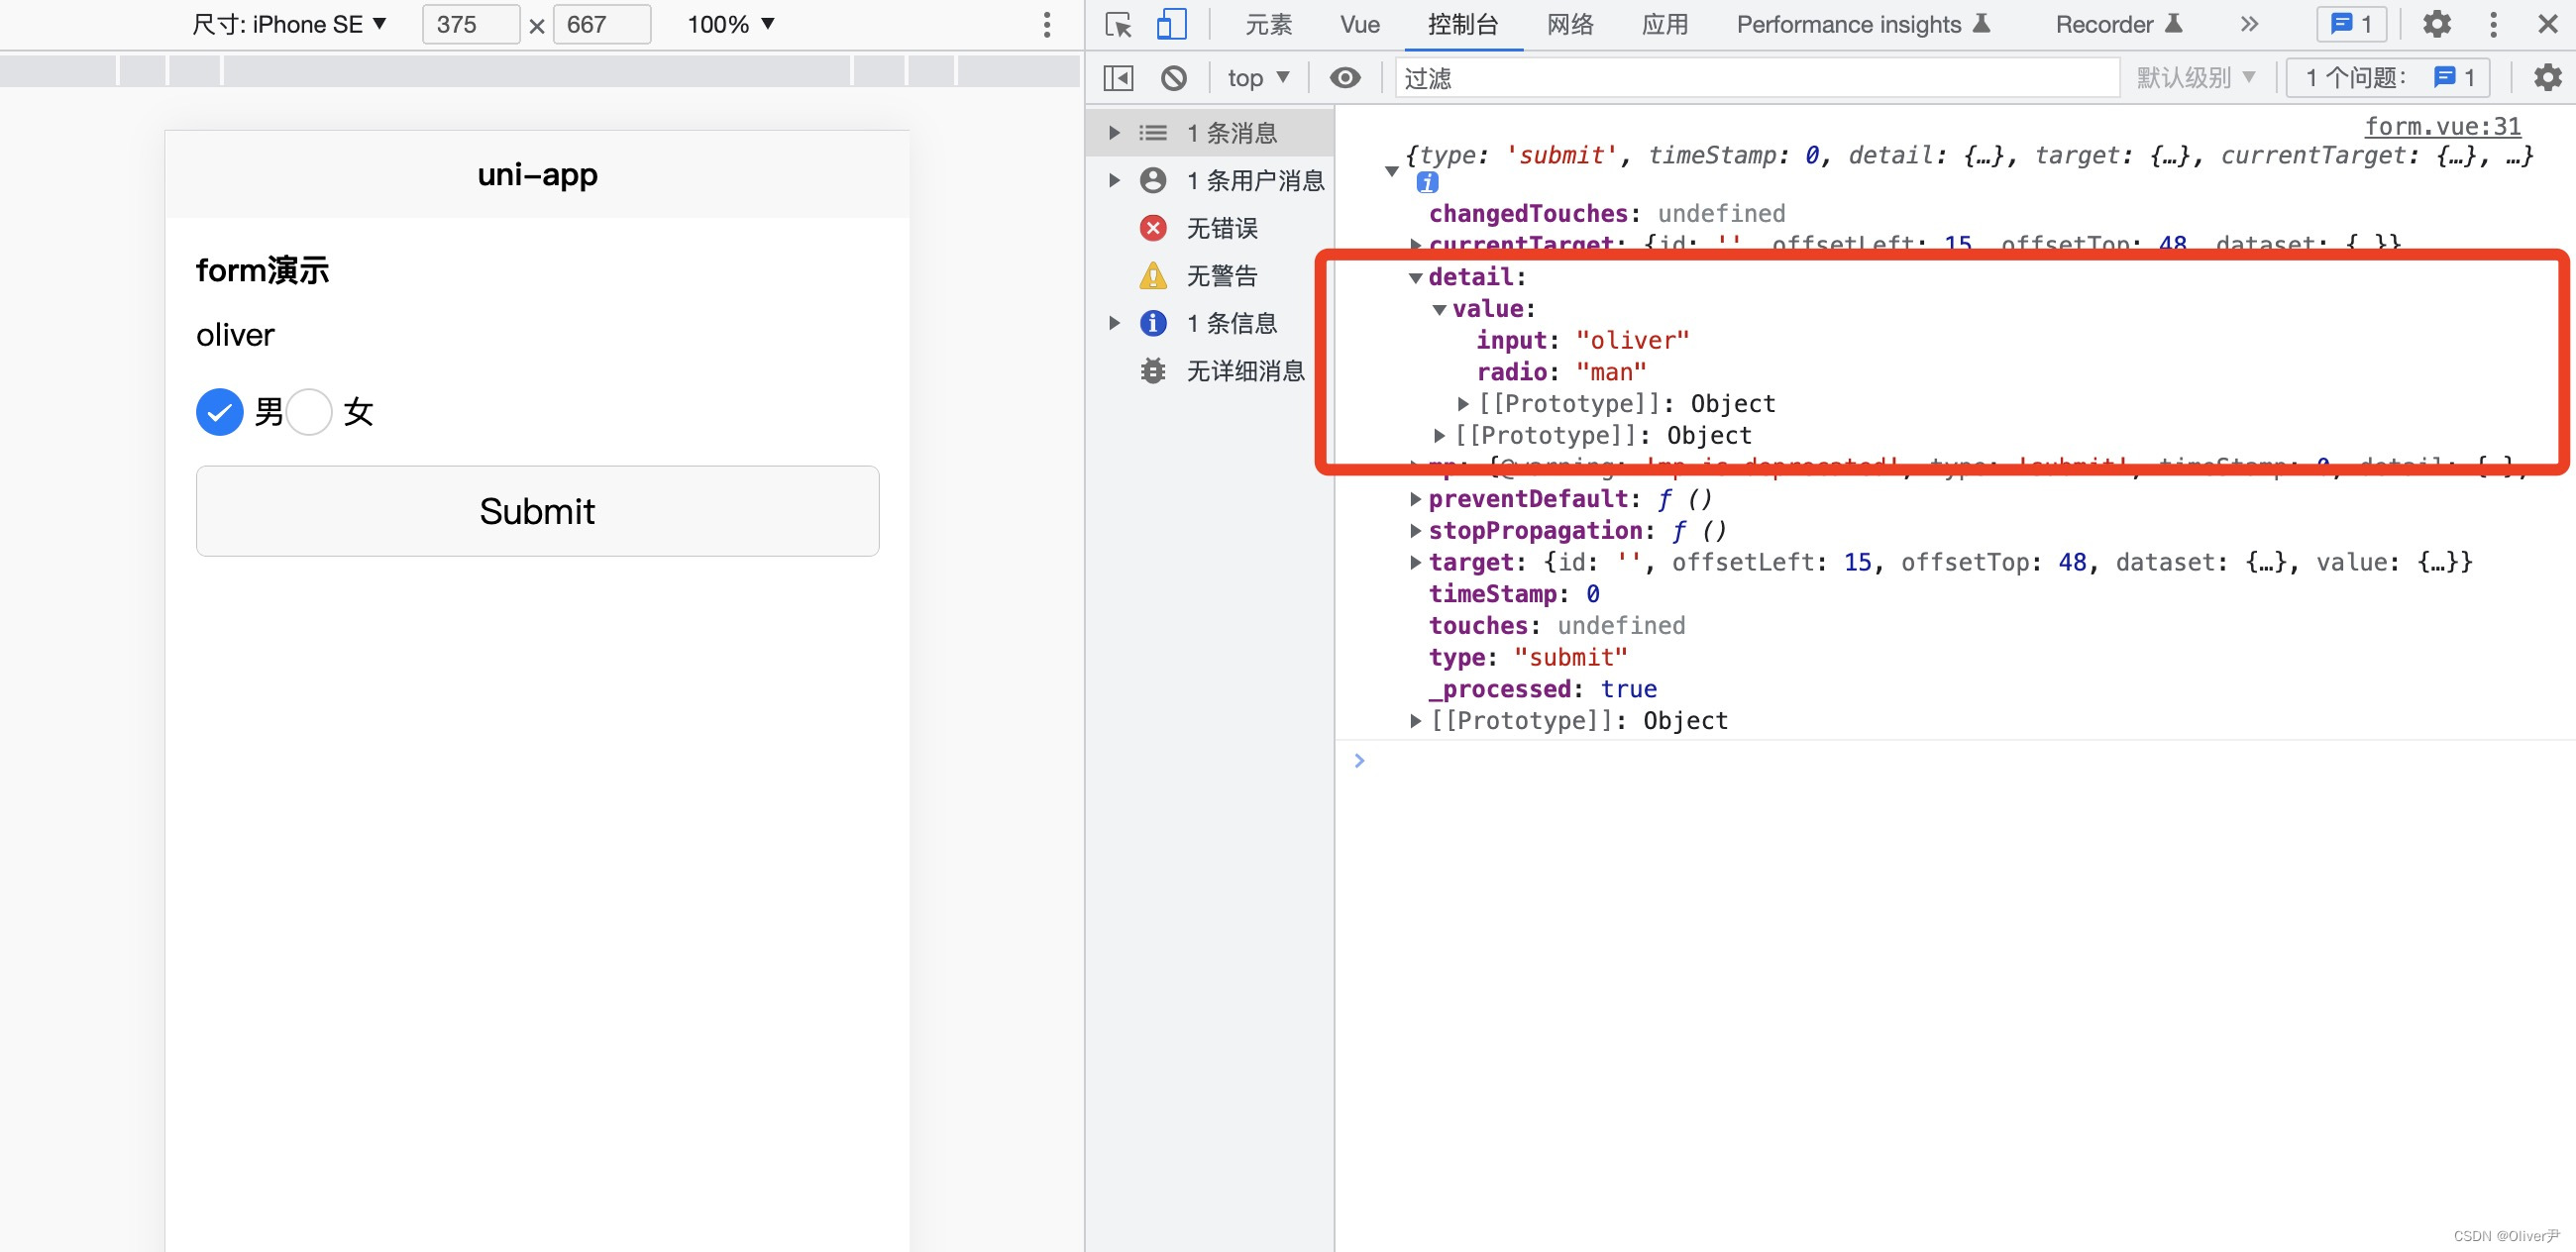Switch to the Vue tab
The height and width of the screenshot is (1252, 2576).
point(1359,24)
